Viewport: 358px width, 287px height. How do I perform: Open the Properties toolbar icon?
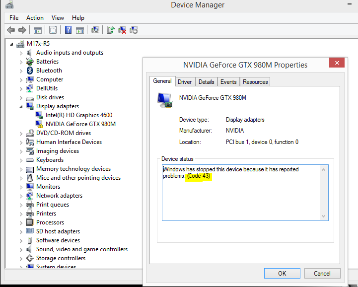tap(53, 30)
